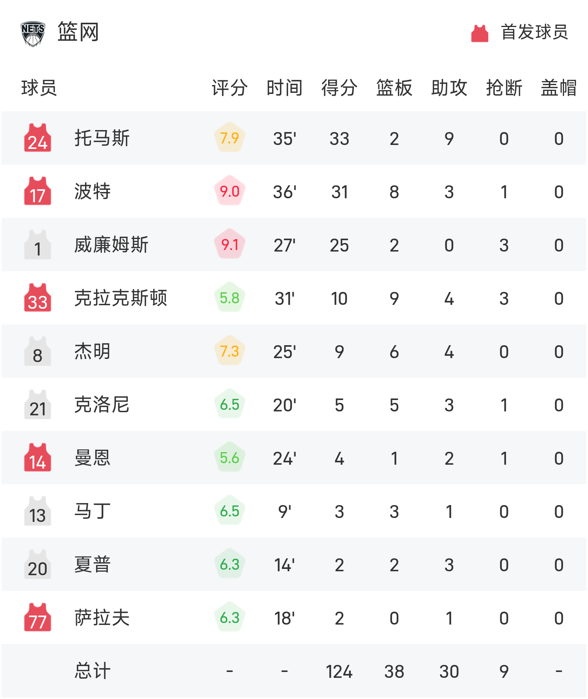Screen dimensions: 588x699
Task: Click jersey number 33 icon
Action: tap(38, 298)
